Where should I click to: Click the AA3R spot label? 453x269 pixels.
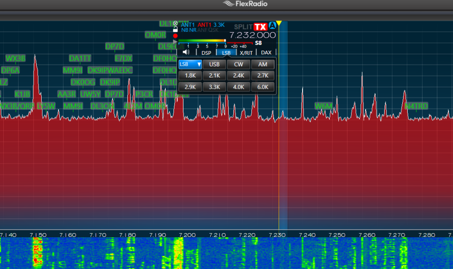[67, 94]
